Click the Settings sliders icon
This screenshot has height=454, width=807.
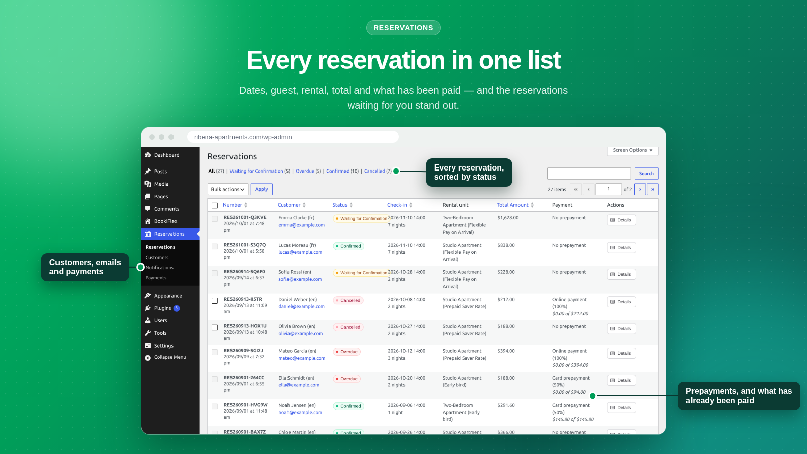tap(148, 346)
